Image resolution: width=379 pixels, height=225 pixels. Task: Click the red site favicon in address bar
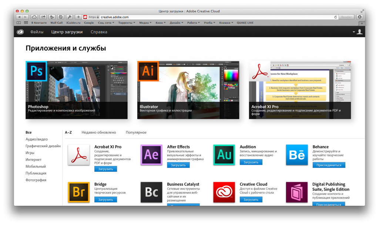(85, 17)
